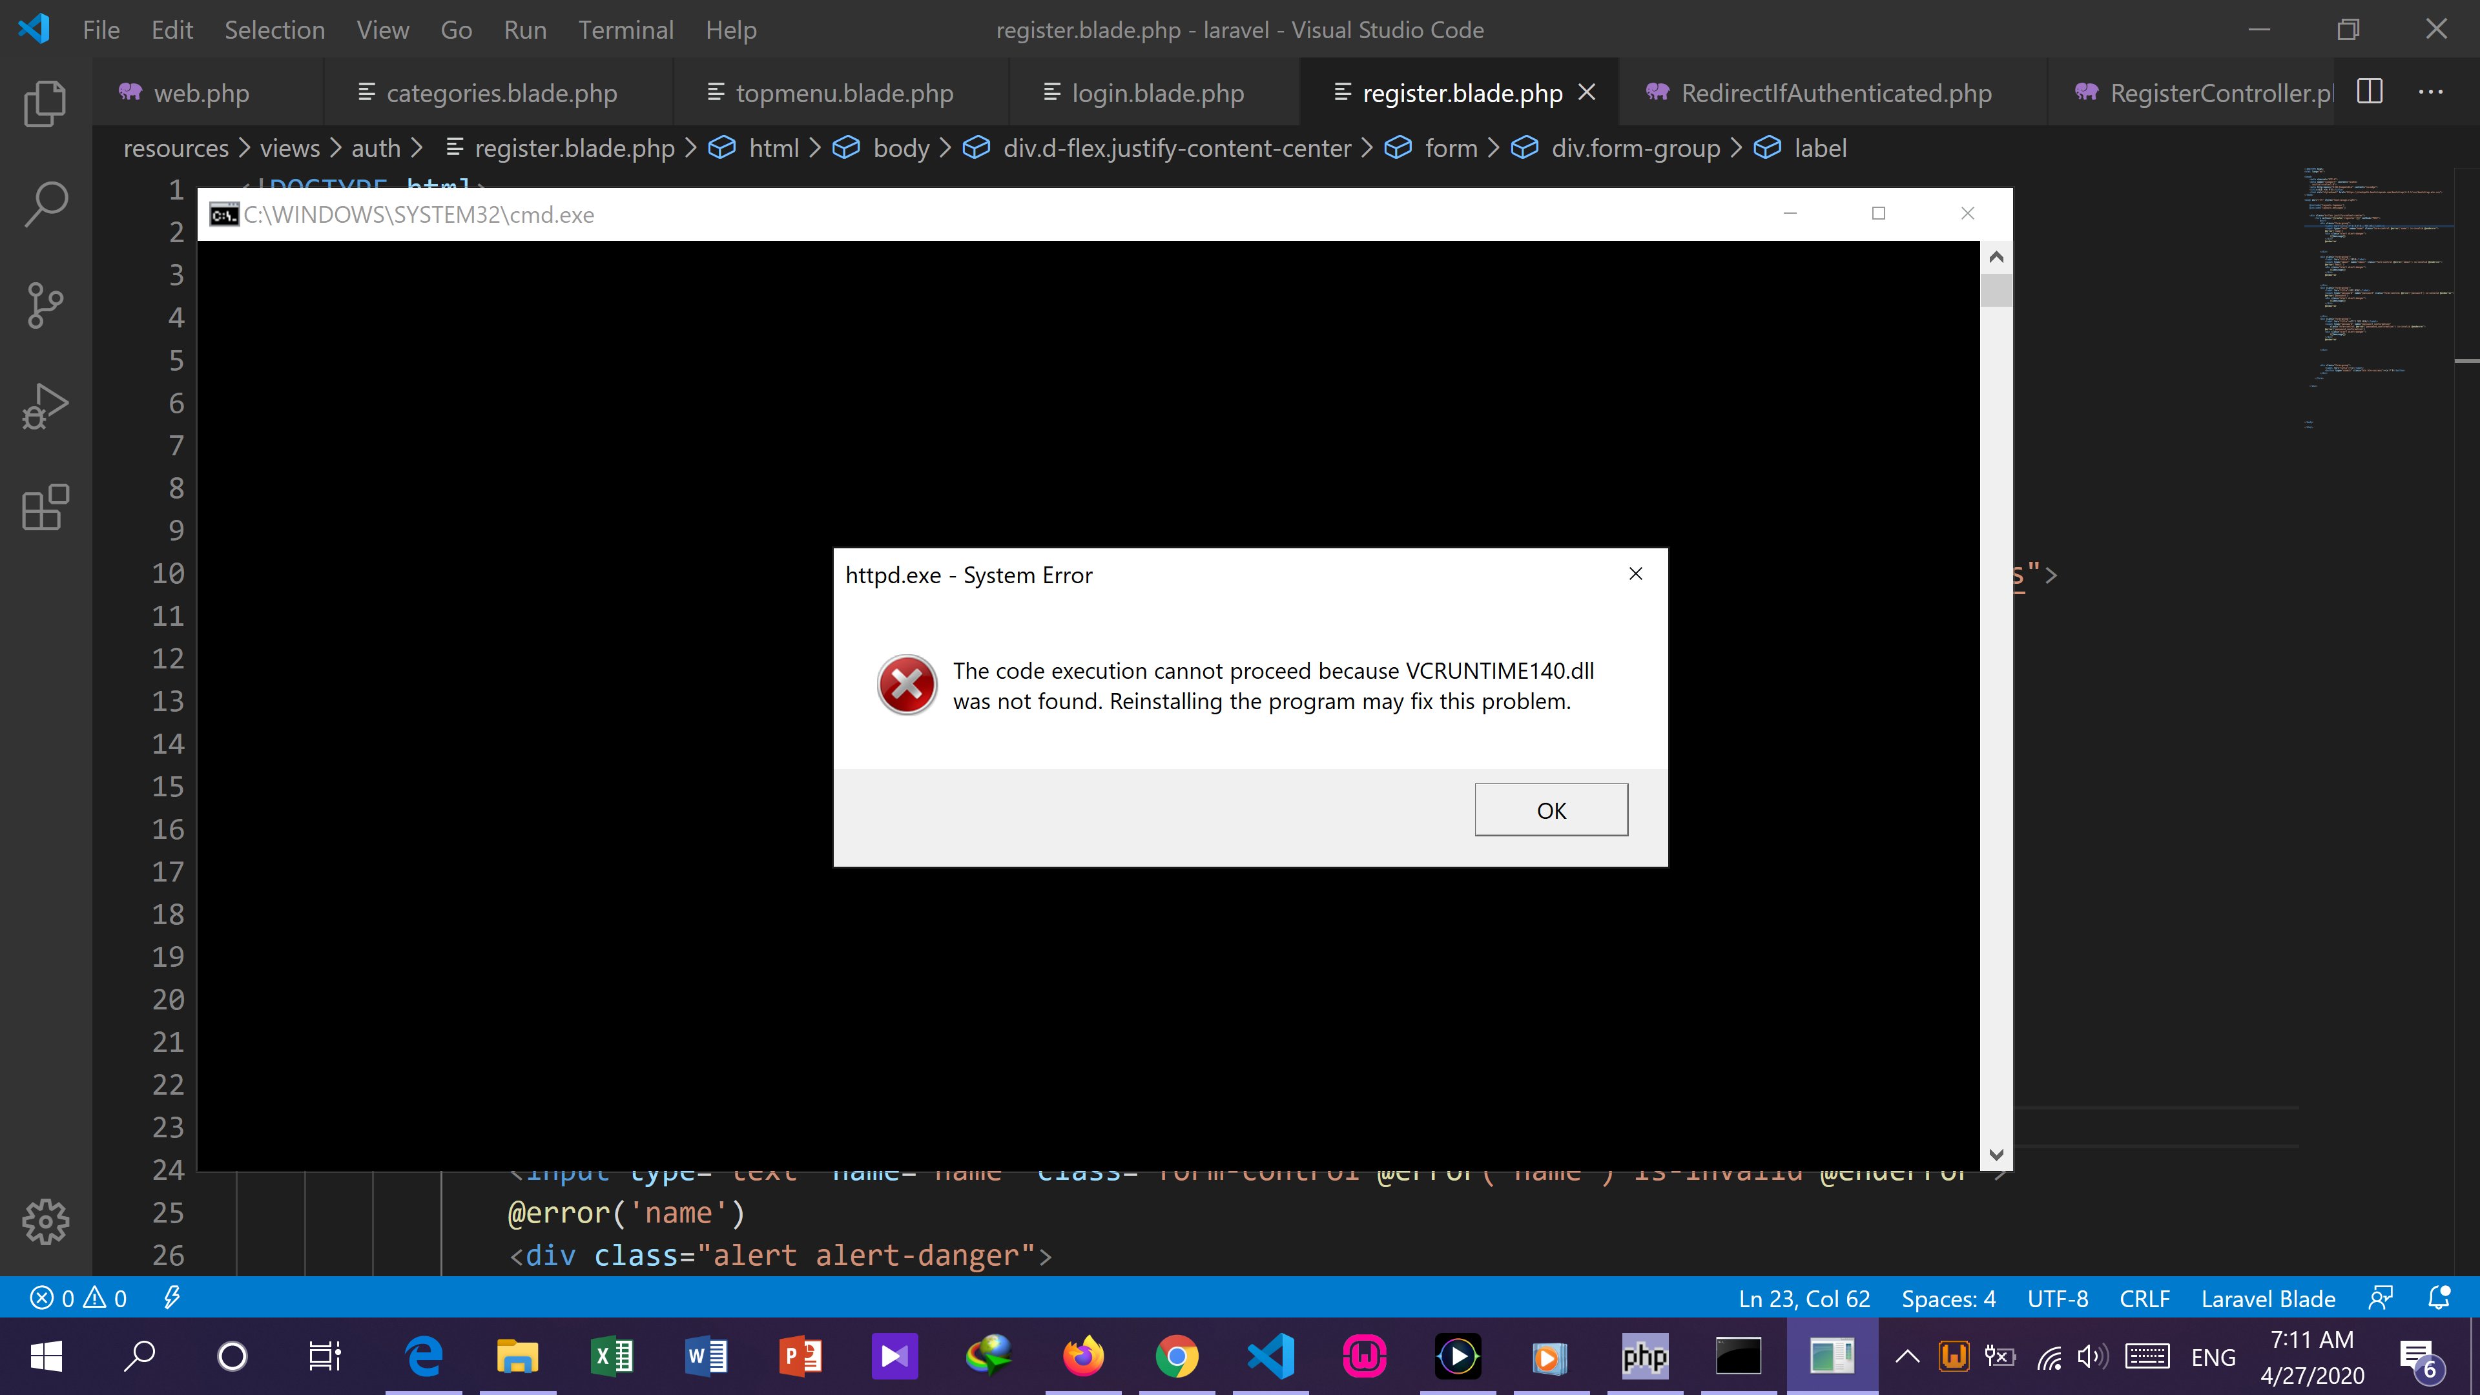The width and height of the screenshot is (2480, 1395).
Task: Open the notifications bell in status bar
Action: coord(2439,1297)
